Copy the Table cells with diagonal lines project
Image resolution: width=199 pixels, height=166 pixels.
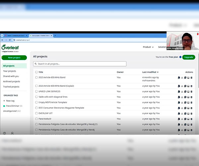[179, 97]
